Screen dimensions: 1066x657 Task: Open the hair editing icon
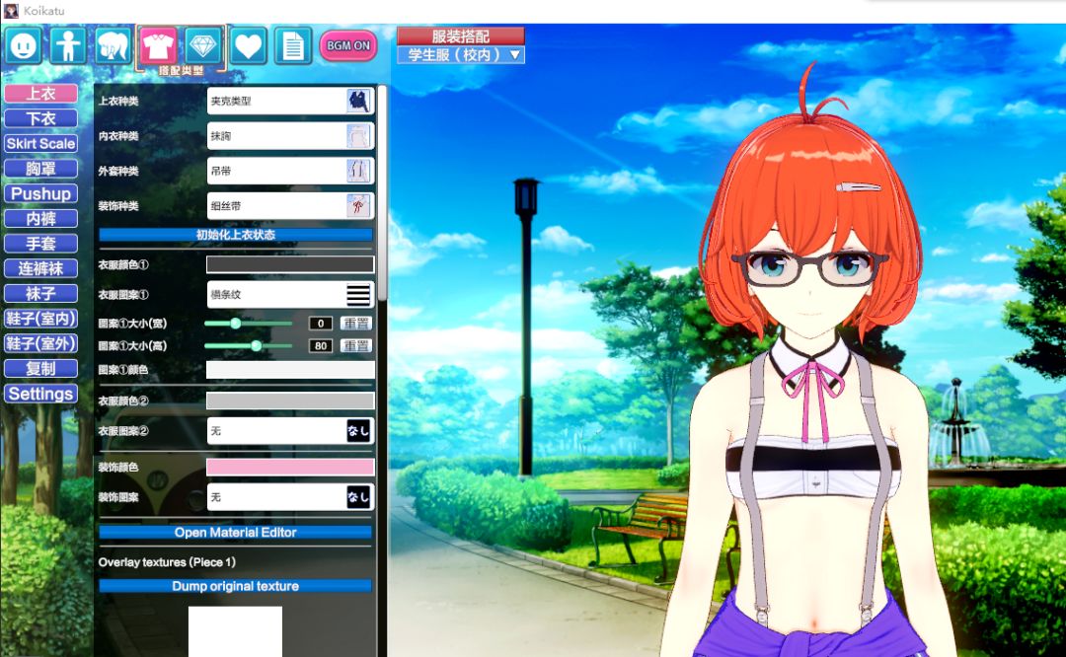click(113, 45)
